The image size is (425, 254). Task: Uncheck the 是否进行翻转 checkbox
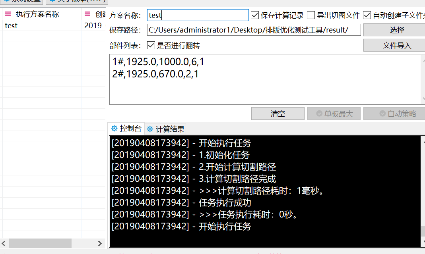(151, 45)
